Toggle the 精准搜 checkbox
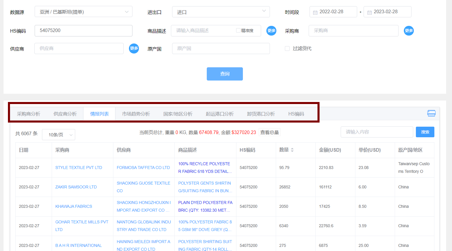The height and width of the screenshot is (251, 452). click(x=238, y=31)
